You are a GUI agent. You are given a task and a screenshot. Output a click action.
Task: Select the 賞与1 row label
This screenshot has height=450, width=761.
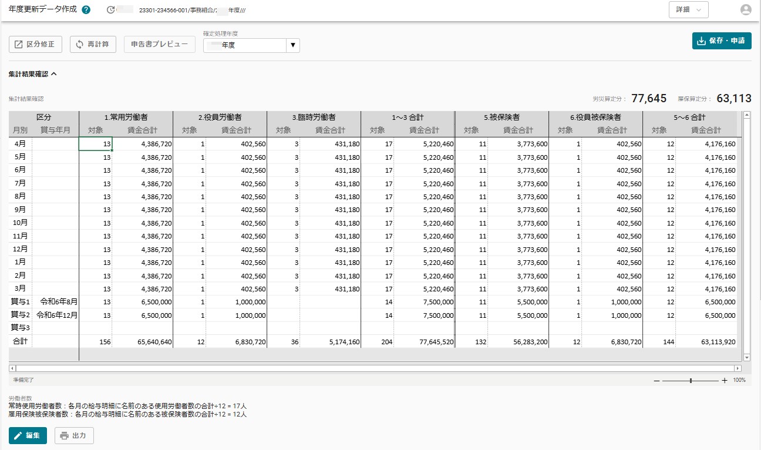(x=21, y=302)
